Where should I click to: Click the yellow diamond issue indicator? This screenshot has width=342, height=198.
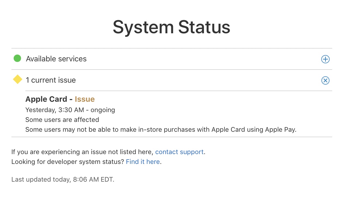pos(18,79)
